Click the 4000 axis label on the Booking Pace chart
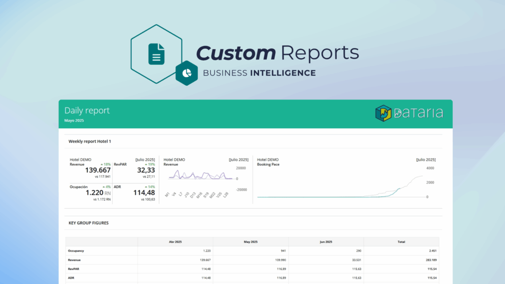 (x=430, y=168)
